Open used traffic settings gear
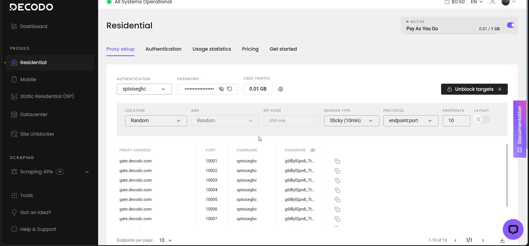The image size is (529, 246). (x=281, y=89)
